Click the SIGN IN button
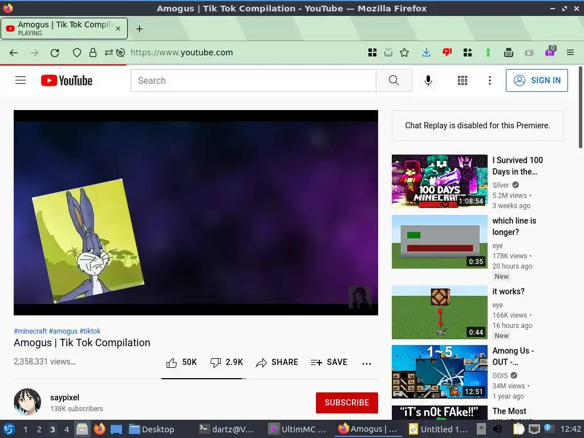 coord(537,80)
